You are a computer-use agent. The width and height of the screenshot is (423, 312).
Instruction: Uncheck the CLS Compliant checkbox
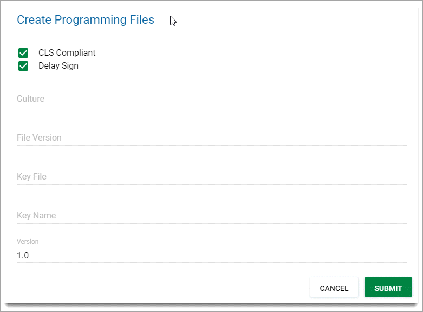point(23,53)
